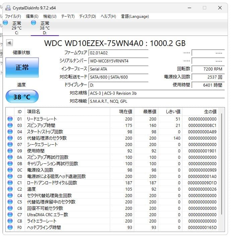Click status icon for C1 ロード/アンロードサイクル回数
The height and width of the screenshot is (238, 234).
click(x=10, y=183)
